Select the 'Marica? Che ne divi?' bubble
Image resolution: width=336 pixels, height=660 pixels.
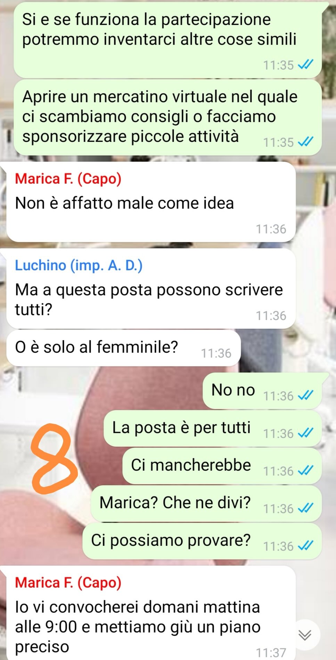pyautogui.click(x=206, y=503)
